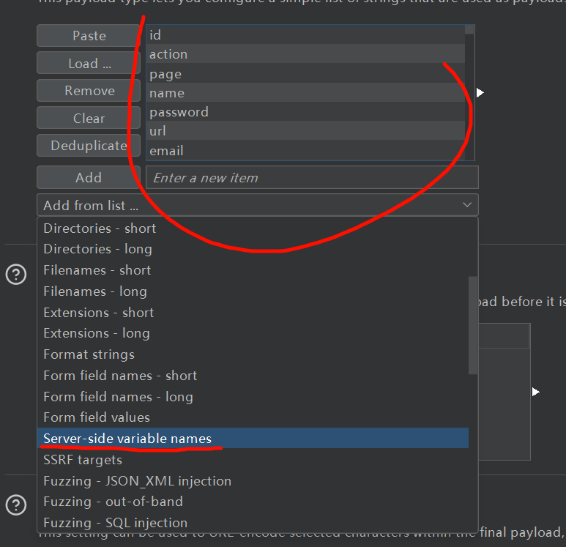Choose 'Fuzzing - SQL injection' option

(115, 523)
